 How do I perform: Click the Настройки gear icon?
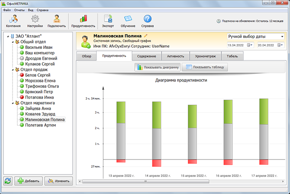click(x=35, y=20)
